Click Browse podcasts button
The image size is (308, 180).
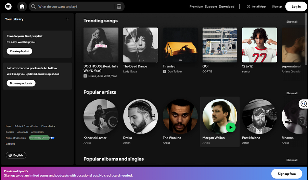[21, 83]
